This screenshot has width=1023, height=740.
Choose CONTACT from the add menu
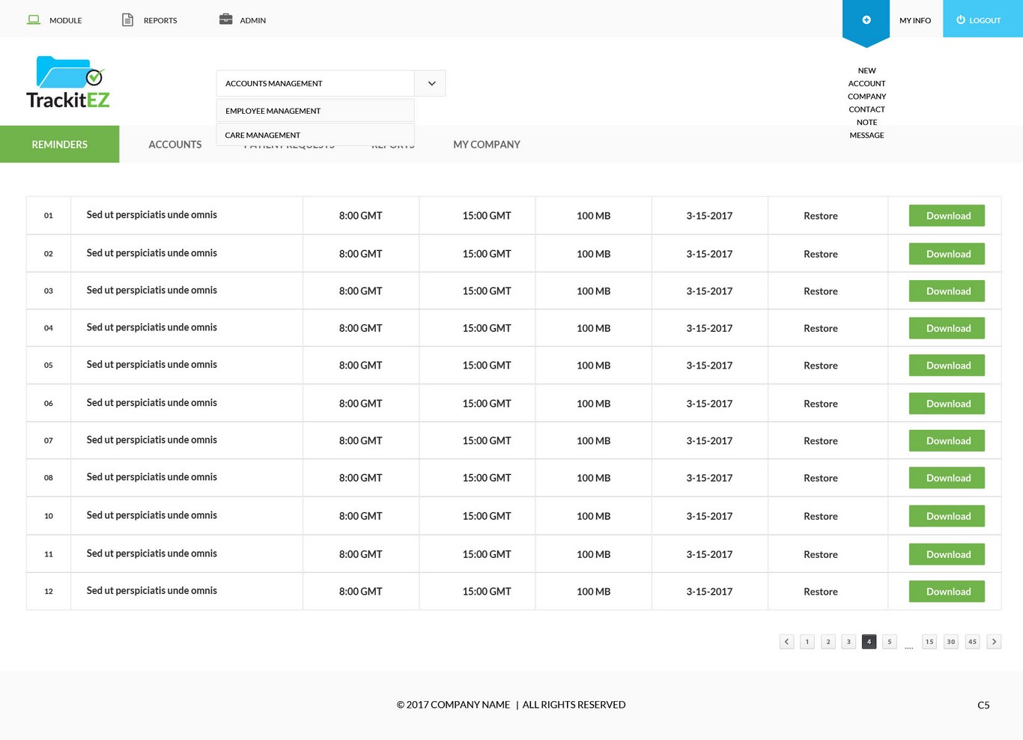pos(866,109)
